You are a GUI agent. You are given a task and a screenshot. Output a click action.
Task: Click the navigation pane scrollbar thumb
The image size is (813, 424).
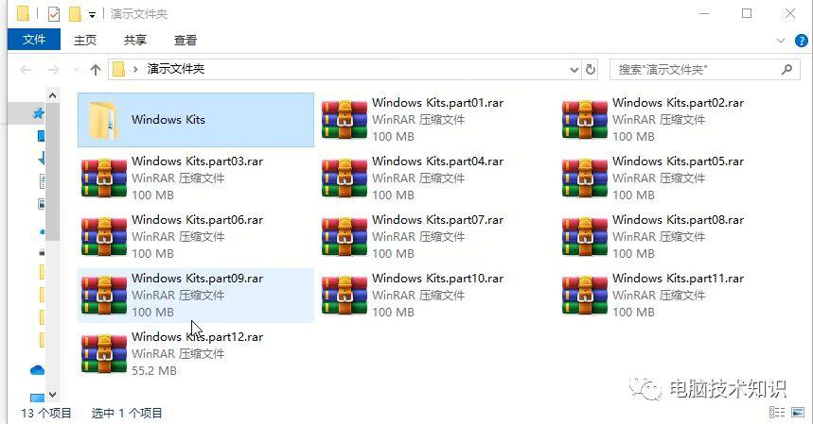coord(52,172)
